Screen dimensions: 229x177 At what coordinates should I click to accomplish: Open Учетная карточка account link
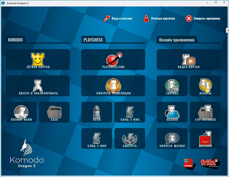(x=159, y=19)
